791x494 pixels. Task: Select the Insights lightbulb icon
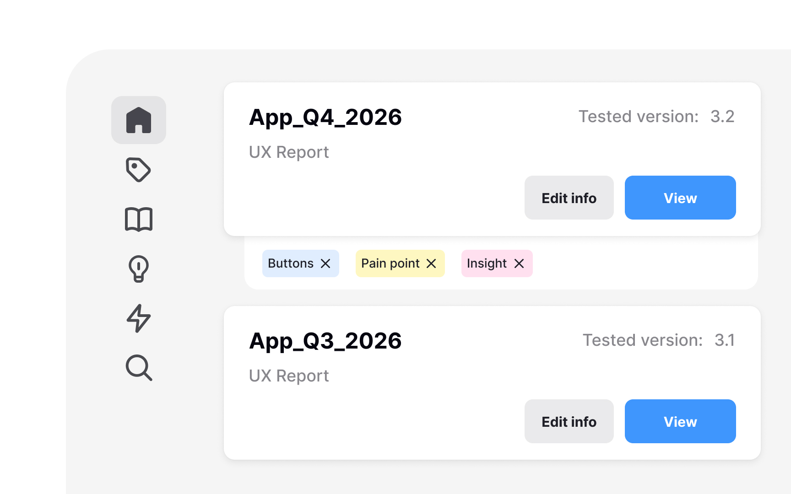coord(138,269)
